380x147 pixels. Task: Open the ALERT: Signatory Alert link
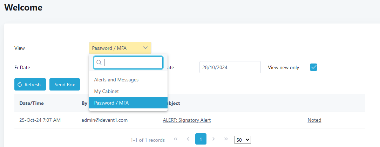[x=186, y=120]
